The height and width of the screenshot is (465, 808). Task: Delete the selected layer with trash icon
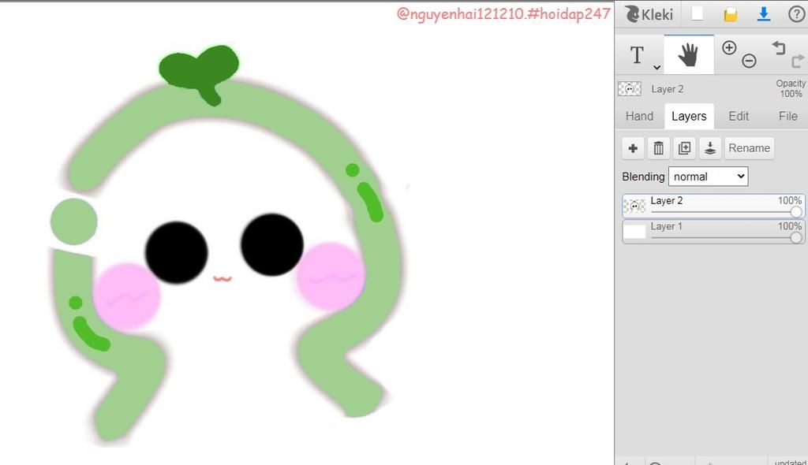point(659,148)
